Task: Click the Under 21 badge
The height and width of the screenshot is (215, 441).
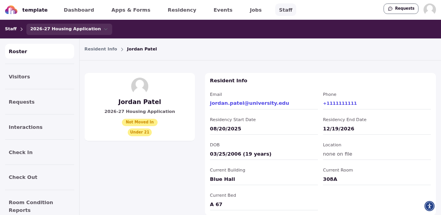Action: pos(140,132)
